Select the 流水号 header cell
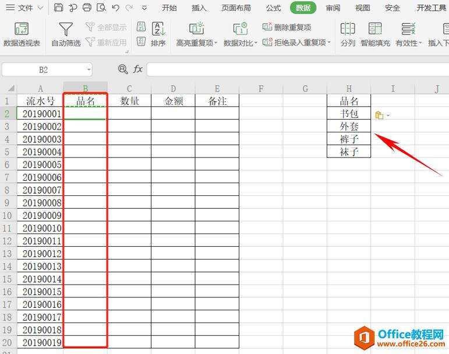Screen dimensions: 449x354 coord(40,101)
